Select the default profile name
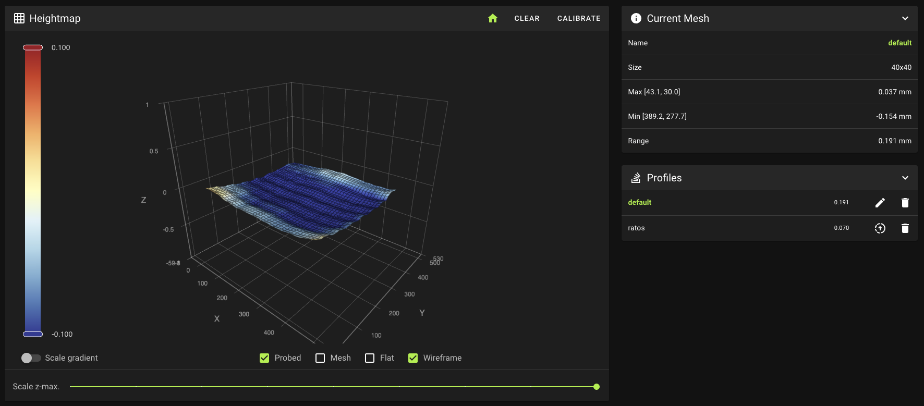The height and width of the screenshot is (406, 924). pos(640,202)
